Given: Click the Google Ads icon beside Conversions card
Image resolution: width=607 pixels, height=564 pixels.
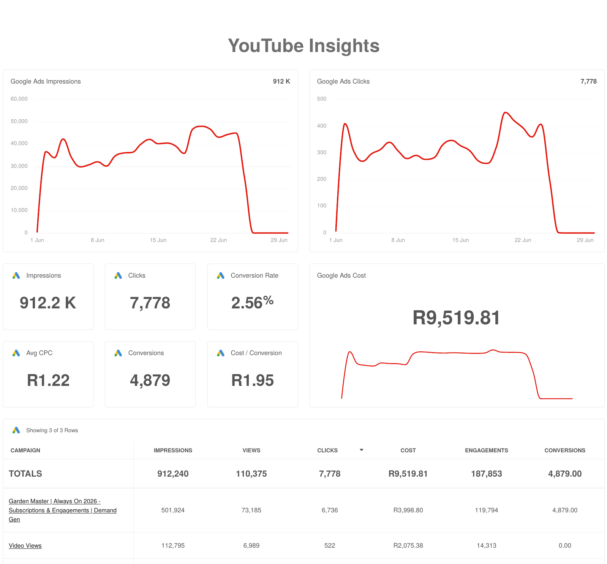Looking at the screenshot, I should coord(118,353).
